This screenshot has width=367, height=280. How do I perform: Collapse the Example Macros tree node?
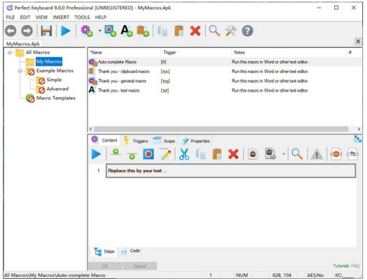pyautogui.click(x=20, y=71)
